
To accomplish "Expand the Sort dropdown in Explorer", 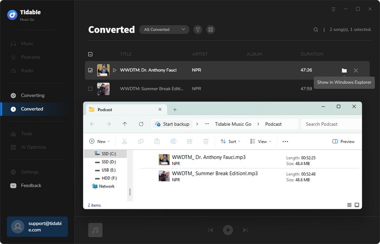I will (231, 141).
